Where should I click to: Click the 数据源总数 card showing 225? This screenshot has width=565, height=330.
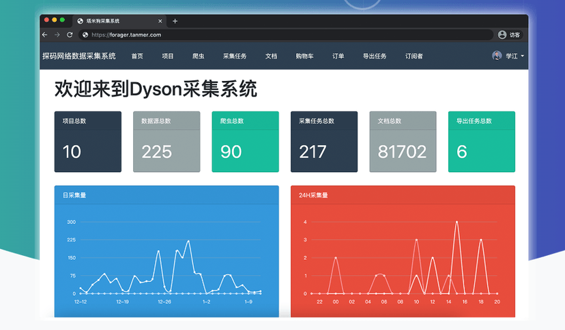pyautogui.click(x=166, y=142)
